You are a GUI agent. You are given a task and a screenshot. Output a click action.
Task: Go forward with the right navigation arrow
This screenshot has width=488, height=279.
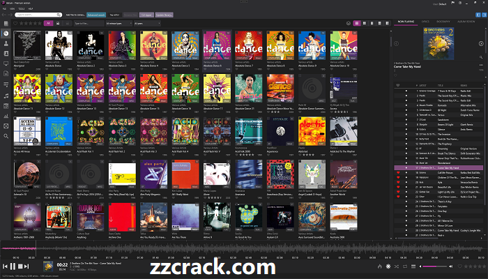coord(10,15)
